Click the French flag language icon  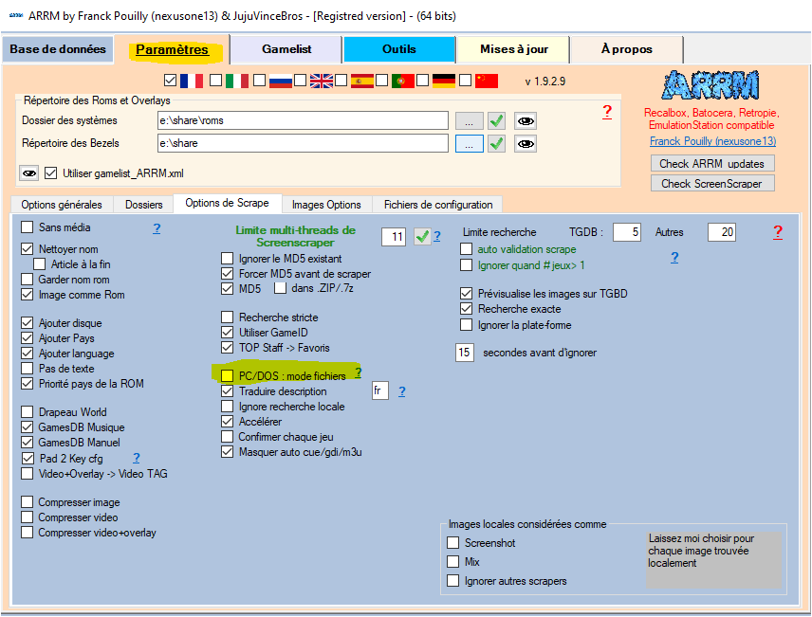point(193,81)
